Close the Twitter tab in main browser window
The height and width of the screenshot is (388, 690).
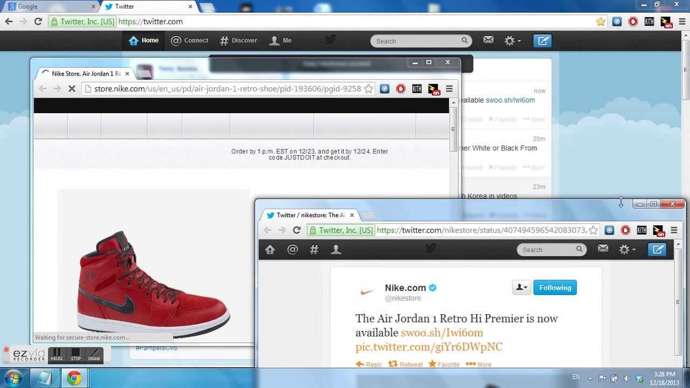click(190, 6)
